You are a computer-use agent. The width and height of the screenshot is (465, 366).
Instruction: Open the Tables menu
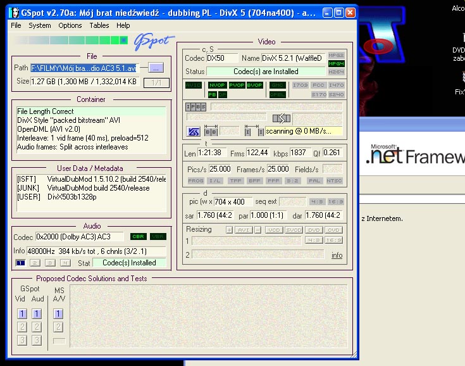pyautogui.click(x=99, y=25)
